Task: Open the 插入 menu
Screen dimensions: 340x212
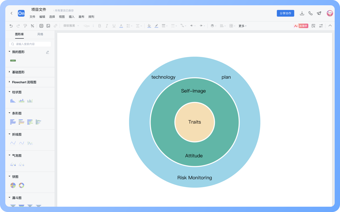Action: point(72,17)
